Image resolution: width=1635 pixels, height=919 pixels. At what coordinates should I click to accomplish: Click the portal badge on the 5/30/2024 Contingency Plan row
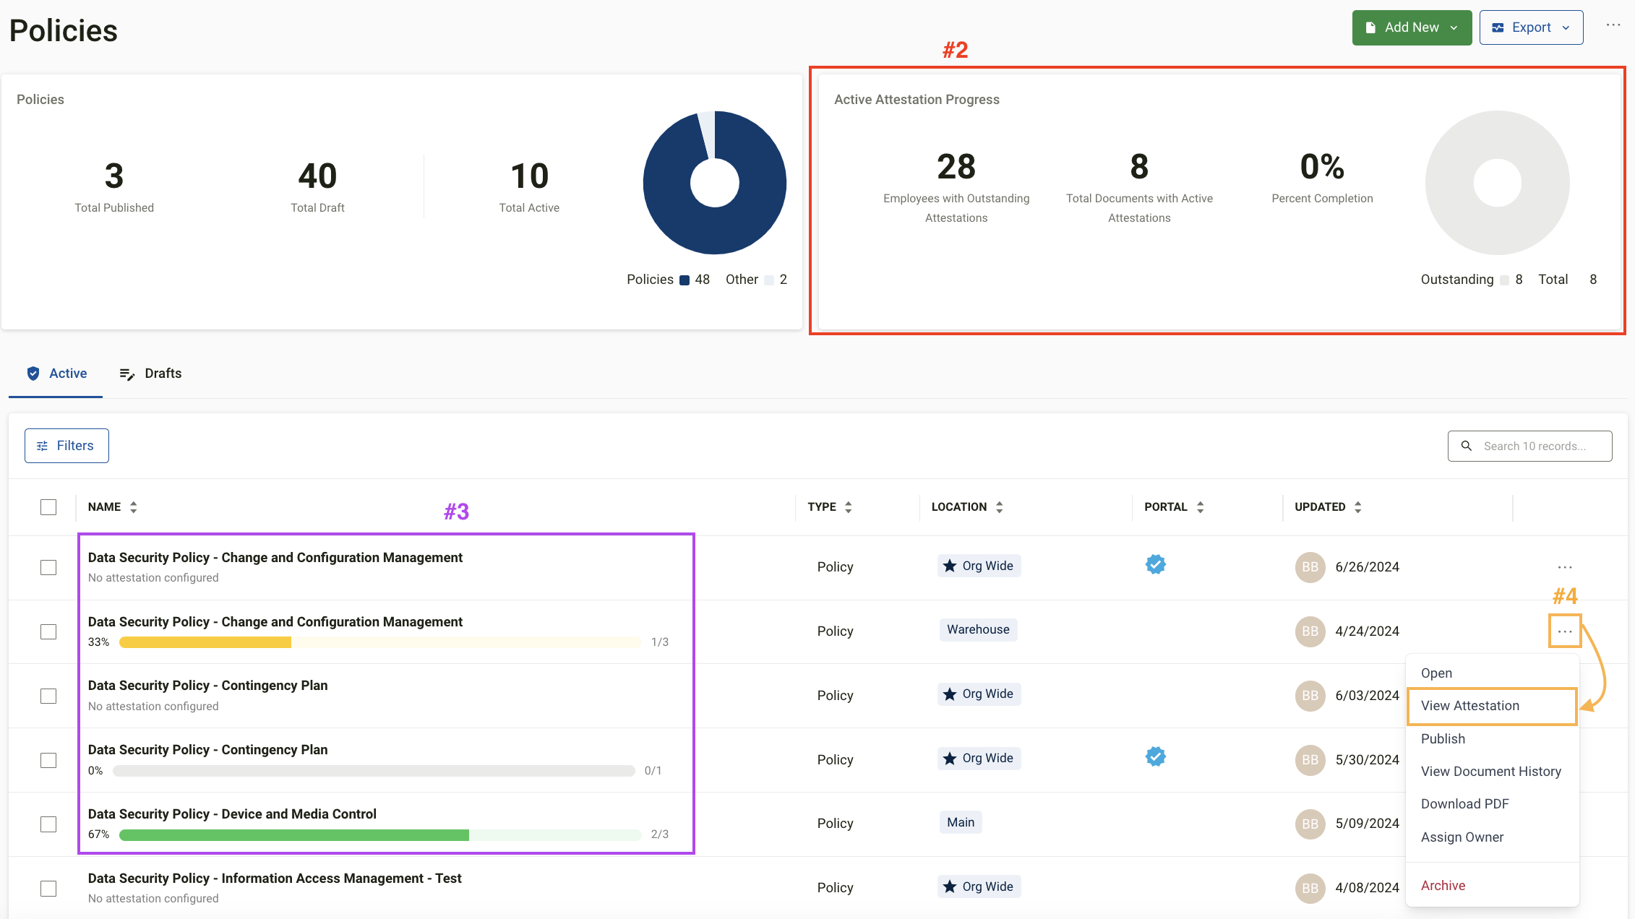[x=1155, y=757]
